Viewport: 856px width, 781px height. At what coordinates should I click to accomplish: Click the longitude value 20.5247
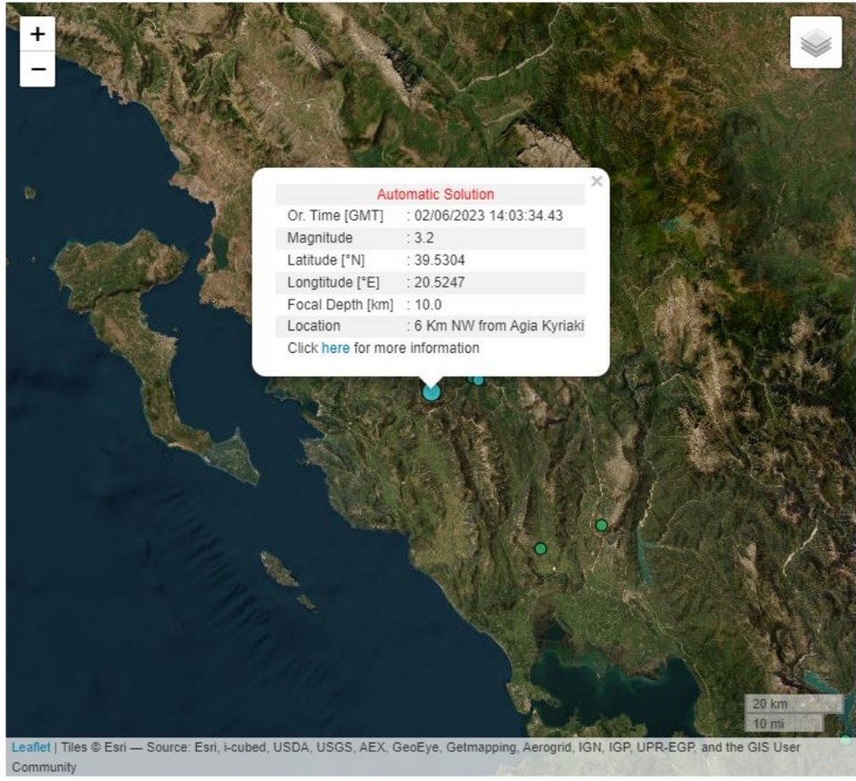(440, 282)
